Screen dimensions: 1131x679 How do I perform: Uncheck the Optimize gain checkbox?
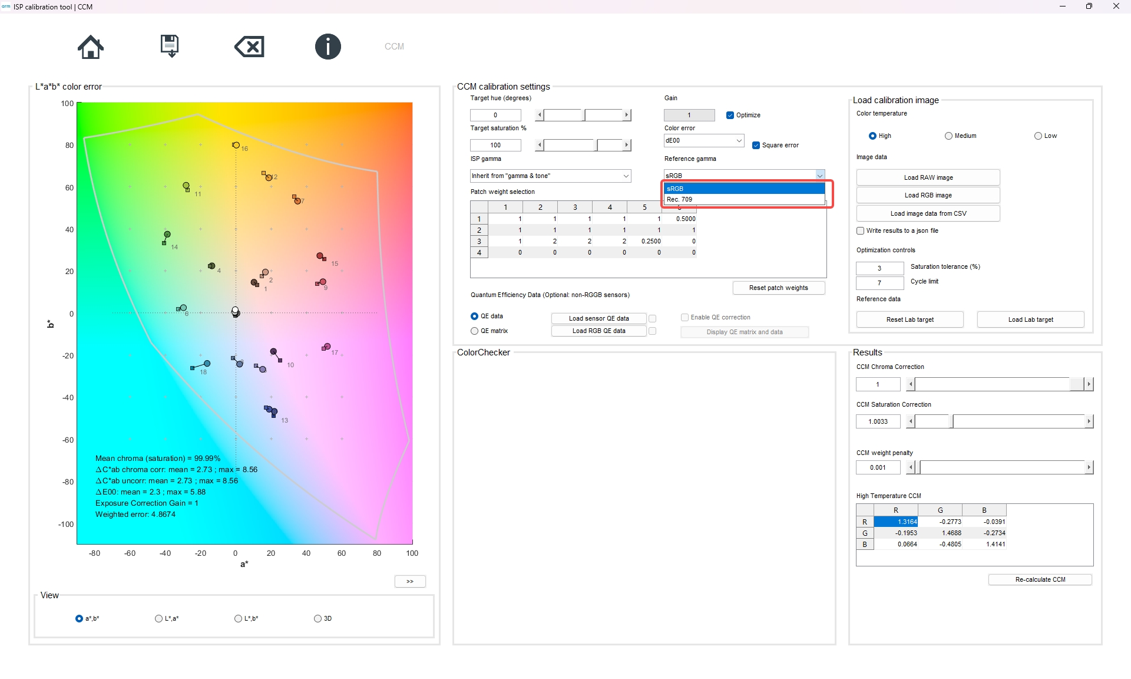pos(730,115)
